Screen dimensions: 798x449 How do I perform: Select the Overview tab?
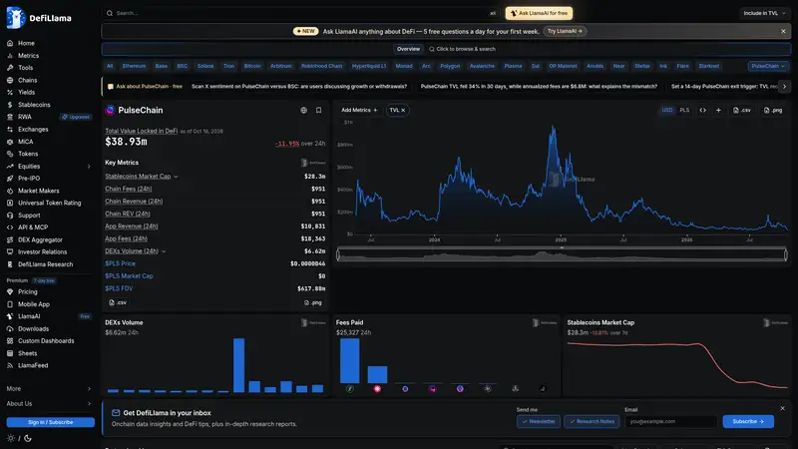coord(408,49)
